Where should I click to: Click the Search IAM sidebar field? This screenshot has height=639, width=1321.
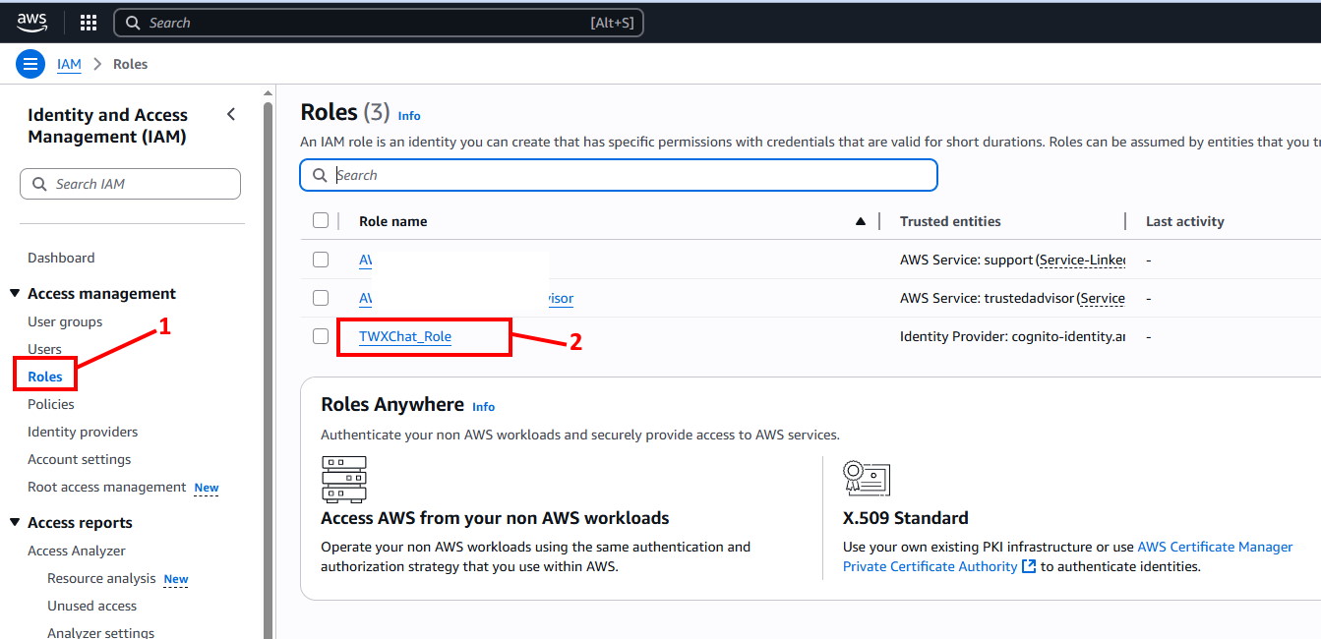130,184
